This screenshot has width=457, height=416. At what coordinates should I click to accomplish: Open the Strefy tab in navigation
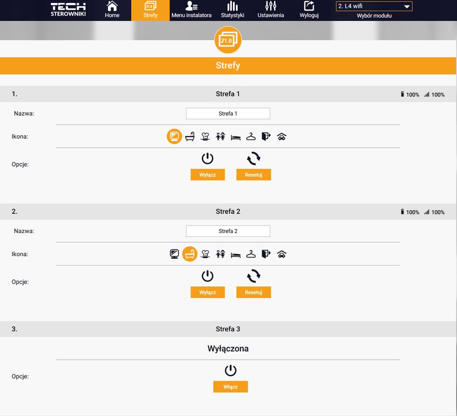tap(150, 10)
